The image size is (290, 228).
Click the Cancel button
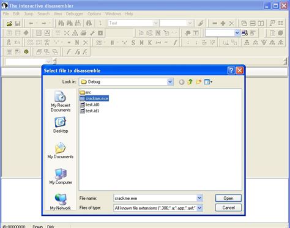coord(228,208)
